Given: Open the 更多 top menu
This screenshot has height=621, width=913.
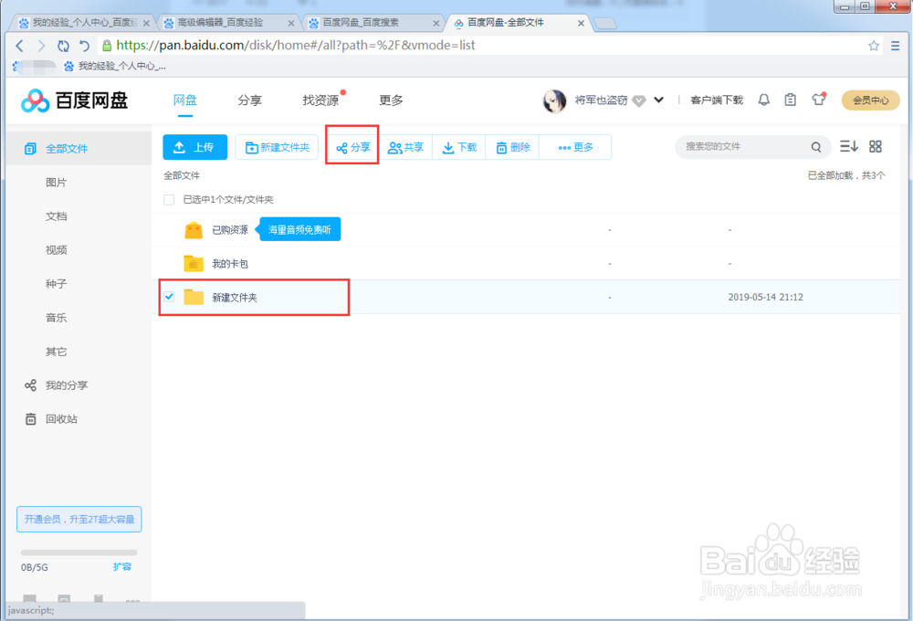Looking at the screenshot, I should pos(391,100).
